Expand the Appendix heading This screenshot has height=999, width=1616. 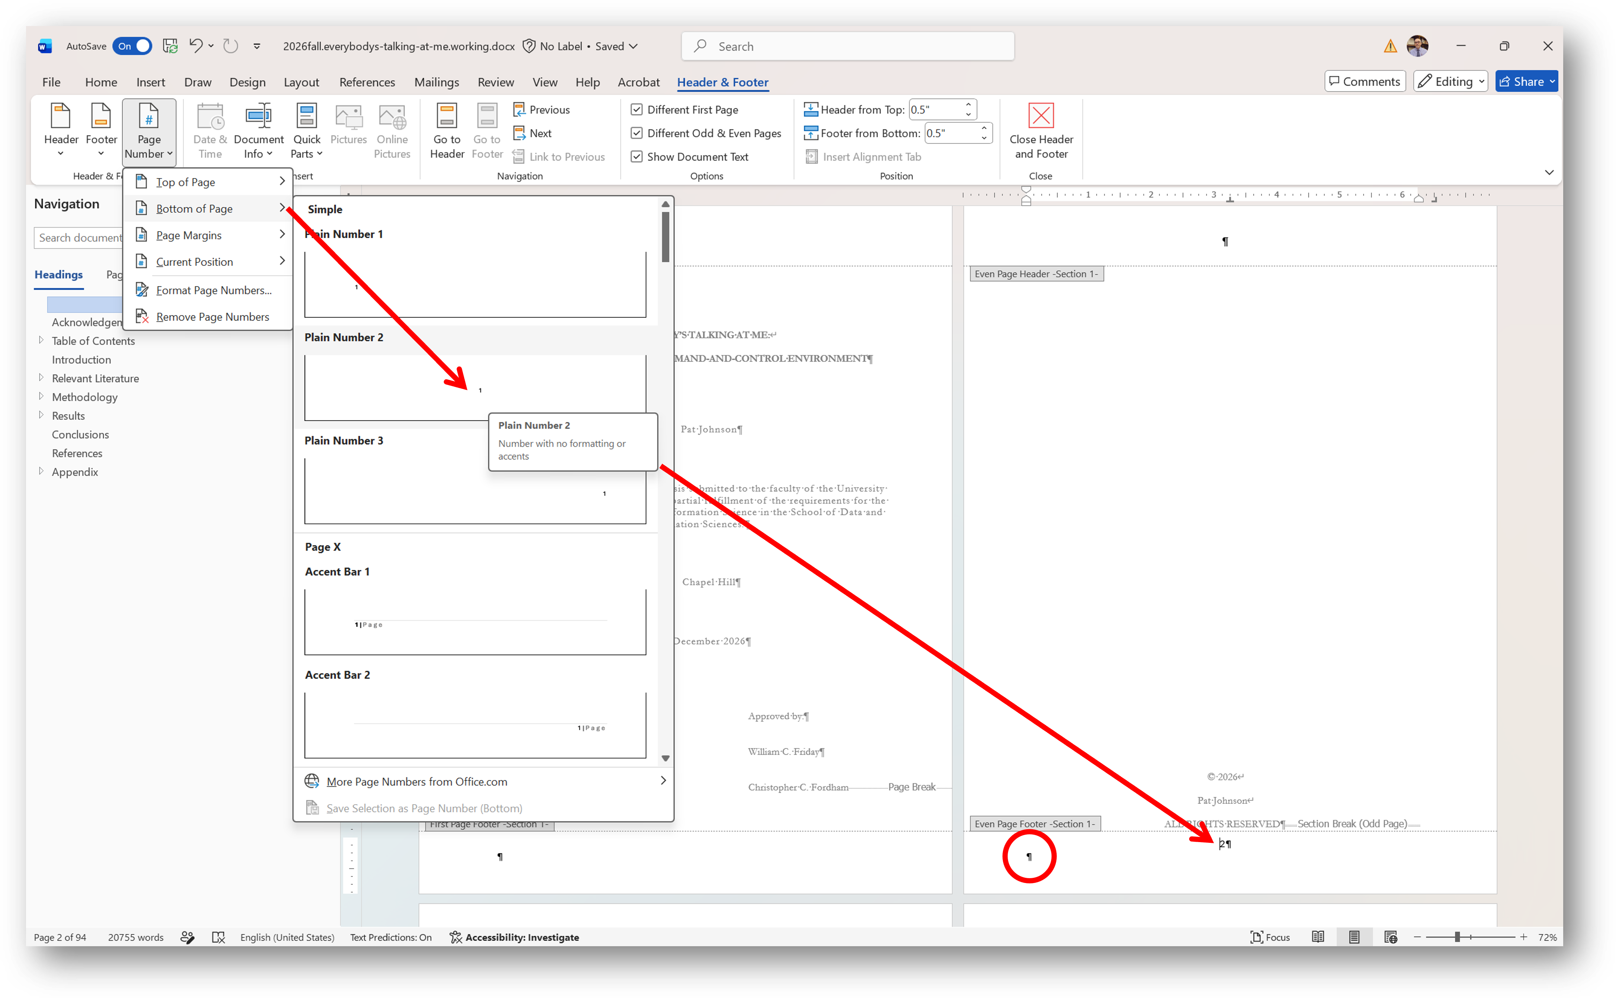coord(41,471)
